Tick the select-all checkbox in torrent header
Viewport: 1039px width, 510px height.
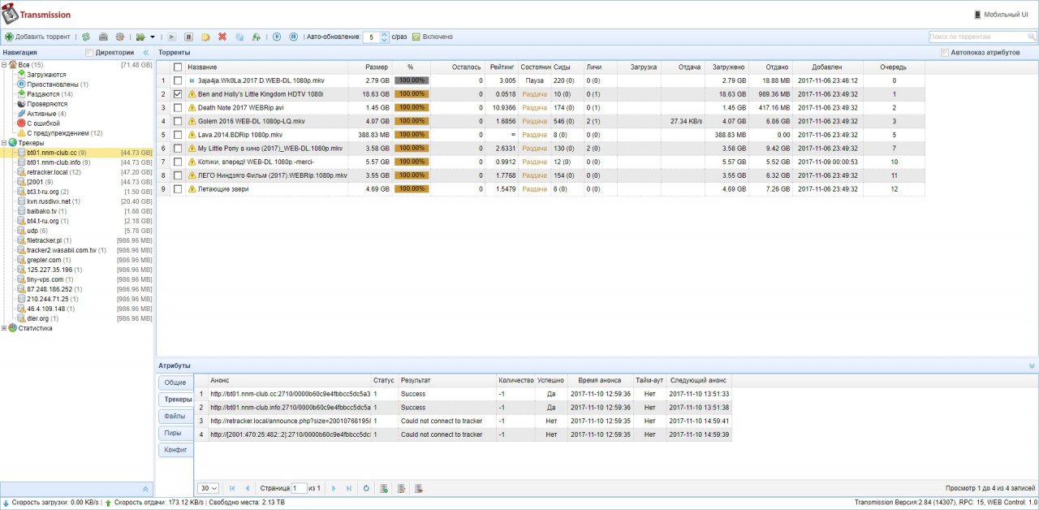pos(178,67)
